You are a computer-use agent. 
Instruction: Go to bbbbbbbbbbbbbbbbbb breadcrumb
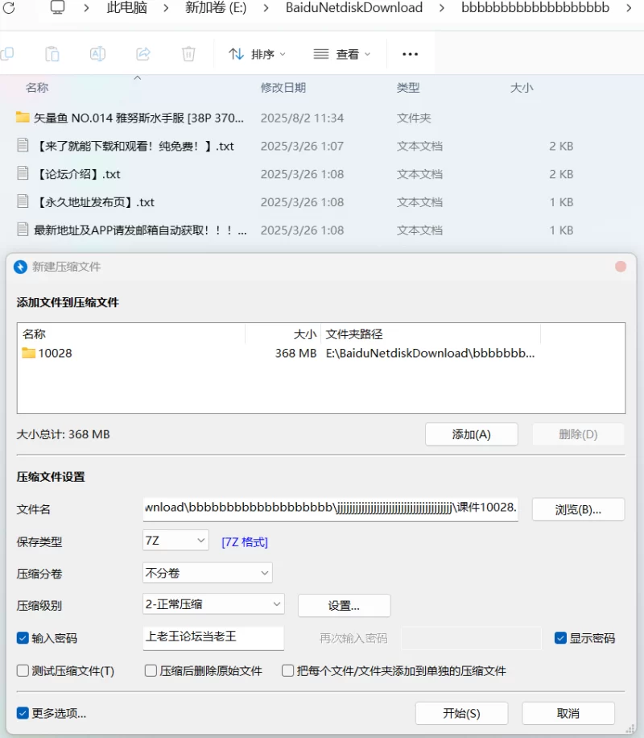point(535,7)
